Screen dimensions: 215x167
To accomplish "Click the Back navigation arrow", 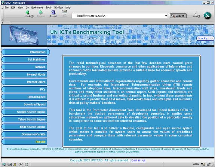I will [x=28, y=12].
